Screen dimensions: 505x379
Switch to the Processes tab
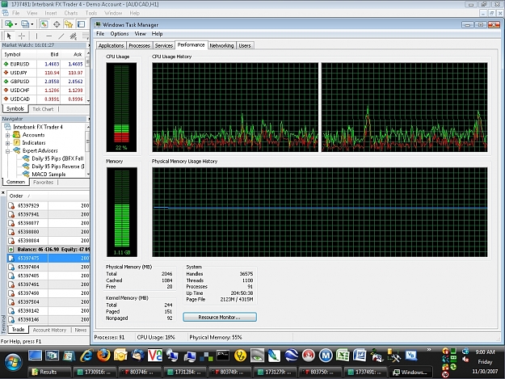(140, 46)
